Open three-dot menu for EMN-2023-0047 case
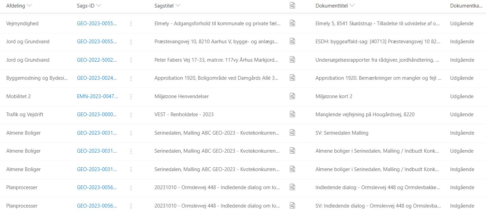Image resolution: width=486 pixels, height=213 pixels. click(x=131, y=96)
